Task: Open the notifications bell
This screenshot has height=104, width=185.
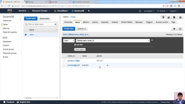Action: (140, 11)
